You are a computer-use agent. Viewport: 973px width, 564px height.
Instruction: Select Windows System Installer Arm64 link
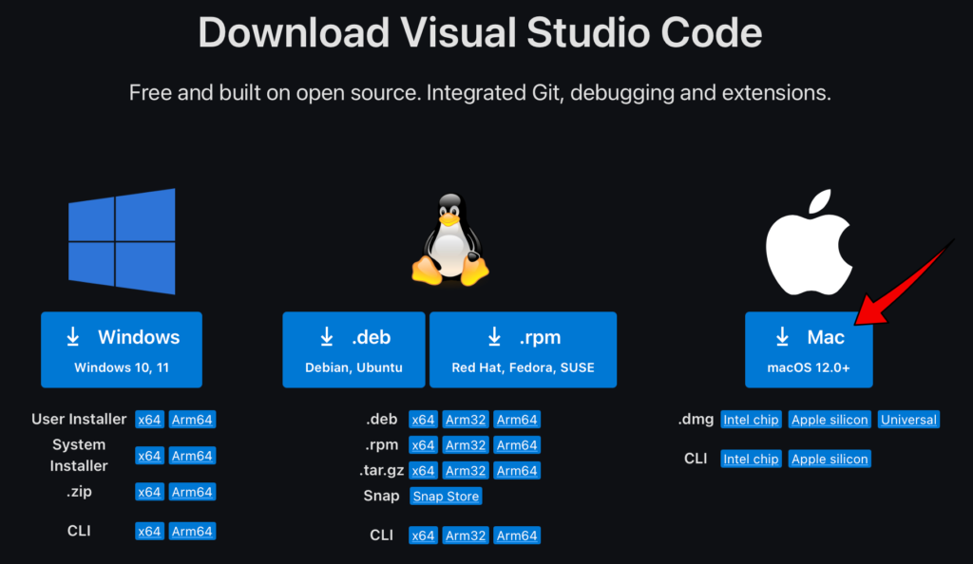pos(192,456)
